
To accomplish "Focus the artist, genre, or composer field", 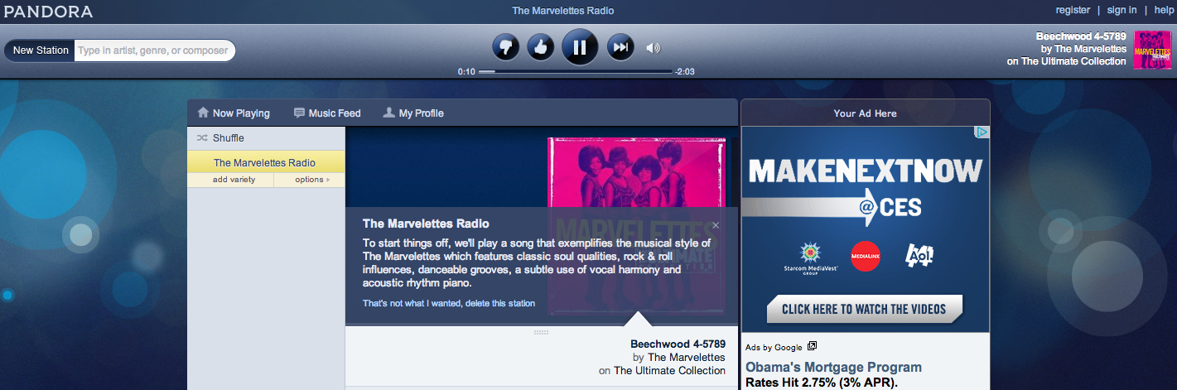I will coord(155,51).
